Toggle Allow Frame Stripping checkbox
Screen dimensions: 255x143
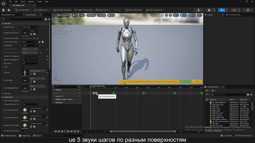pos(23,100)
